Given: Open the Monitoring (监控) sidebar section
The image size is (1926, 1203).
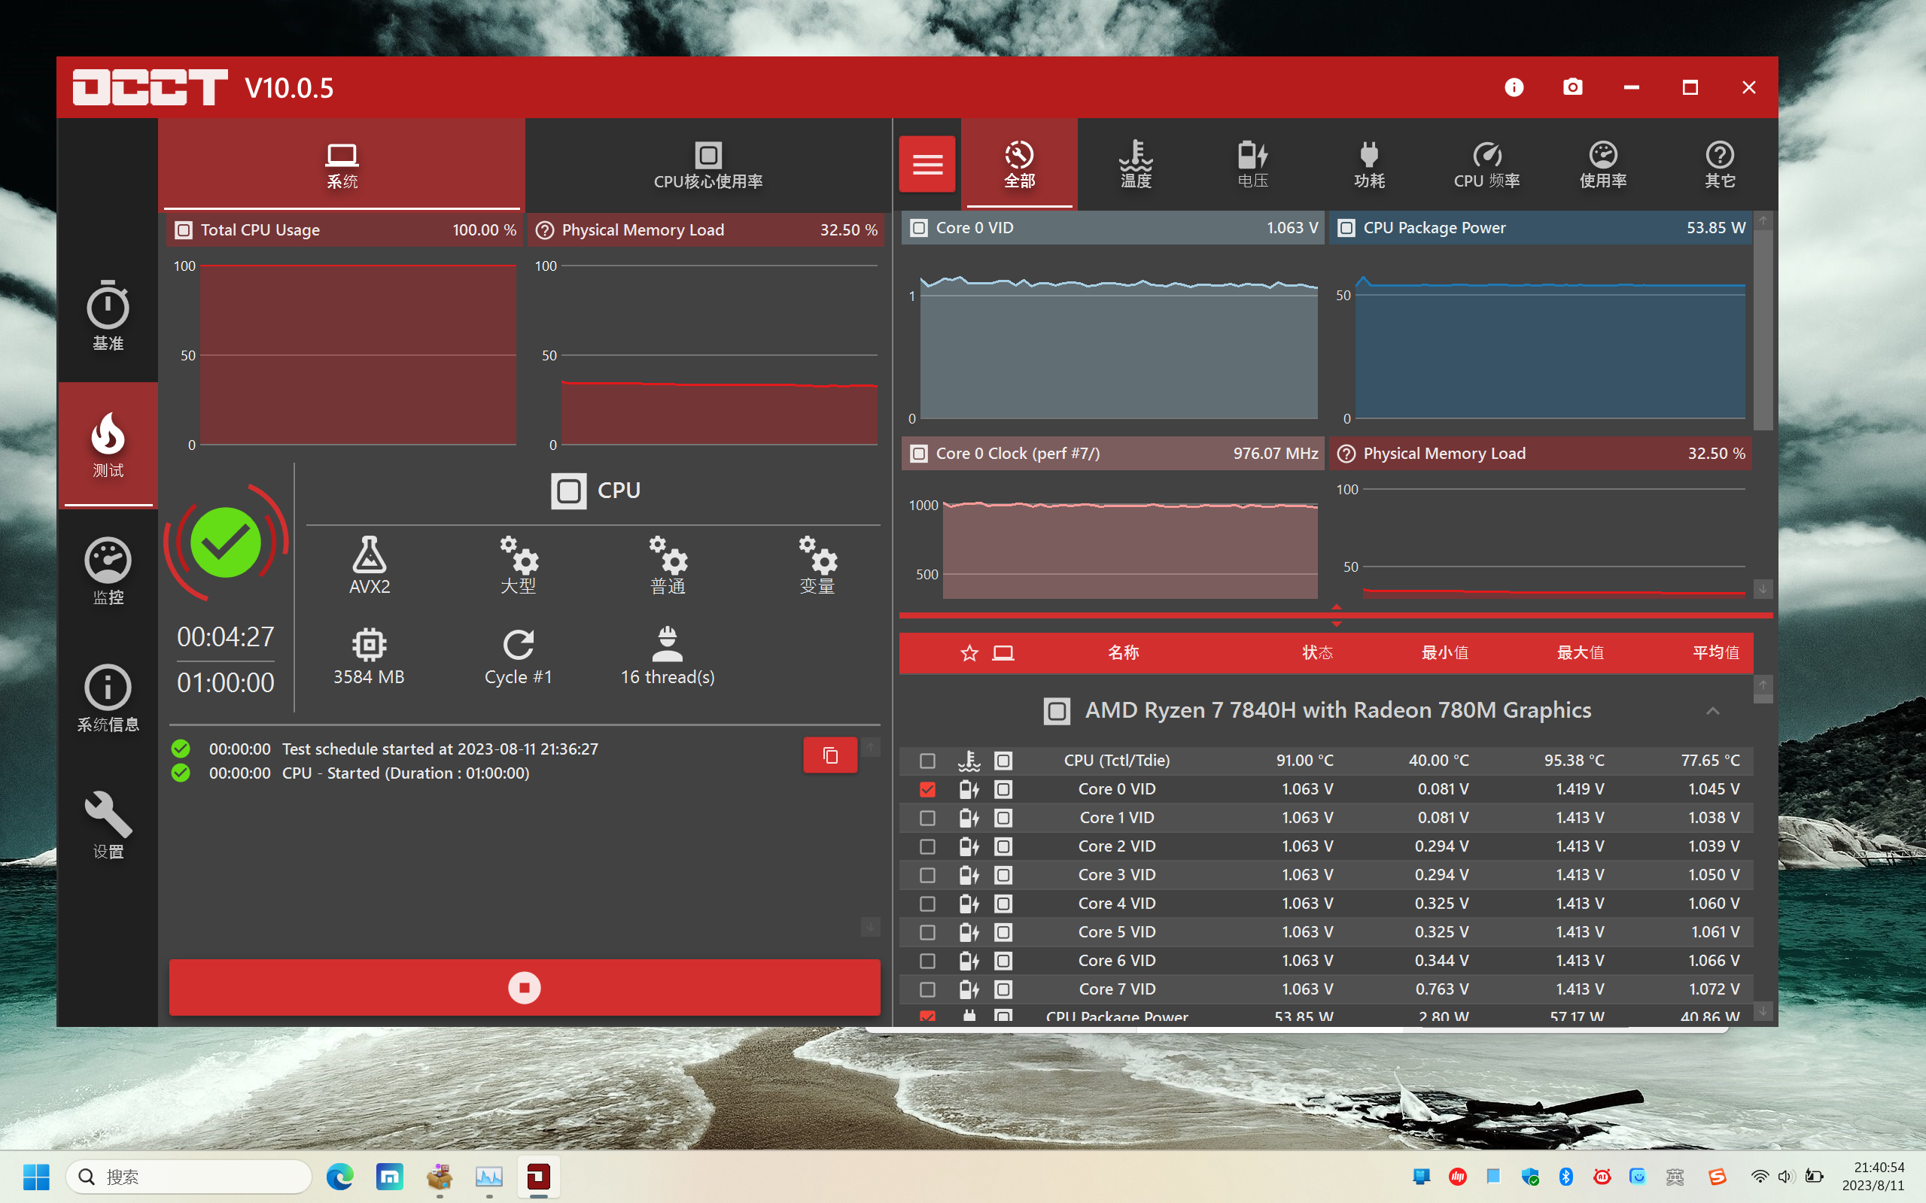Looking at the screenshot, I should pyautogui.click(x=108, y=571).
